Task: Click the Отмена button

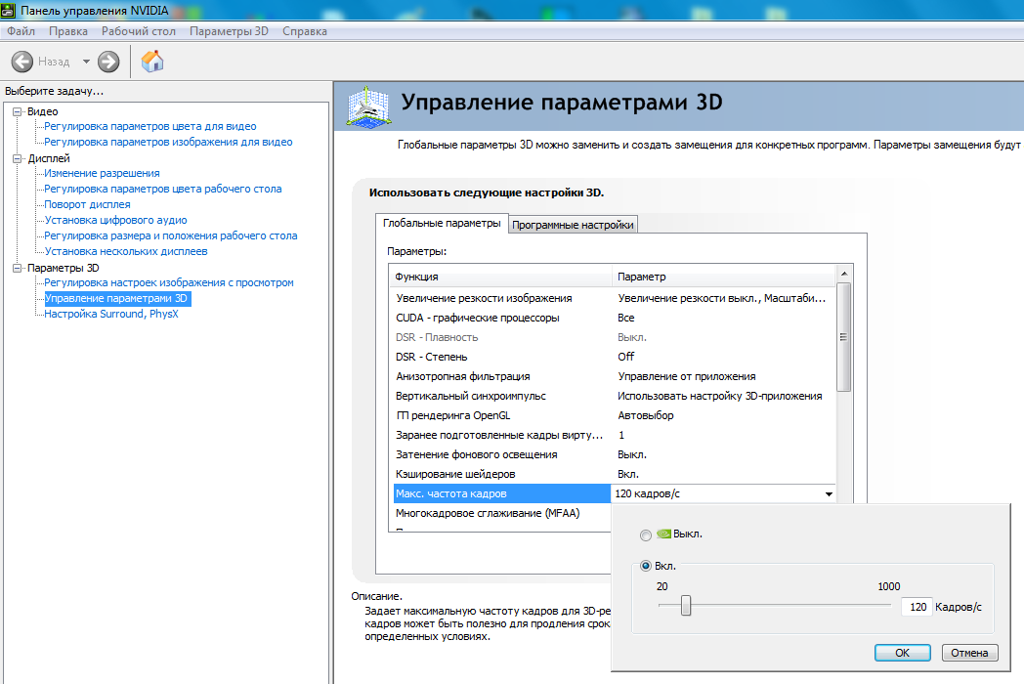Action: click(x=970, y=653)
